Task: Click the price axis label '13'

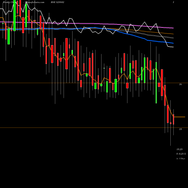Action: [x=180, y=129]
